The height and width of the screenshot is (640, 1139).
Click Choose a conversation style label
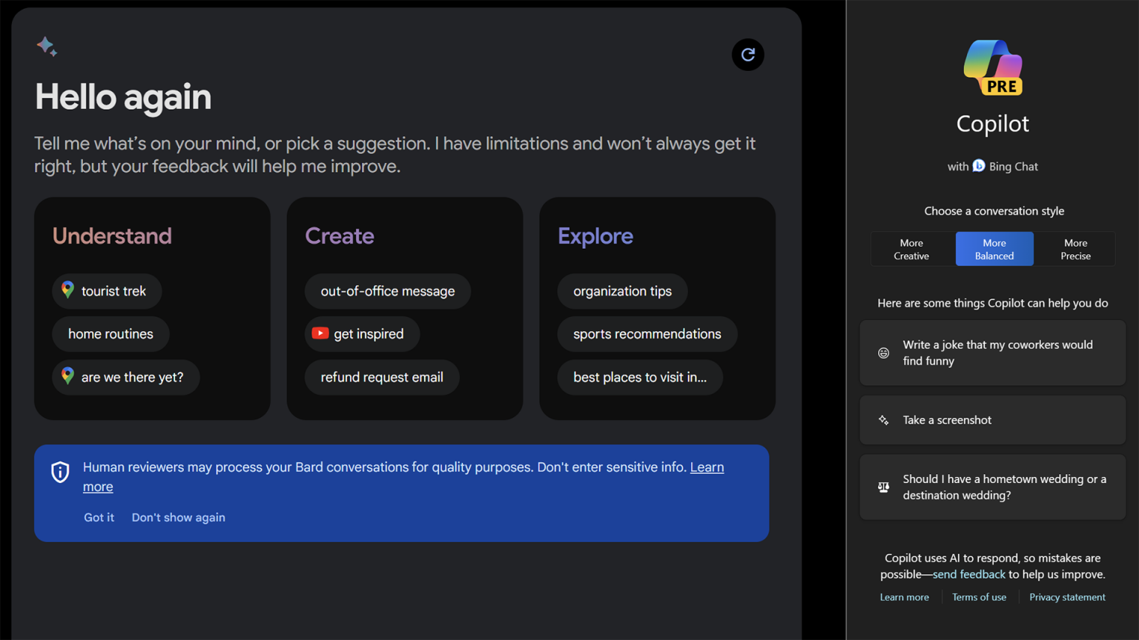pos(994,211)
